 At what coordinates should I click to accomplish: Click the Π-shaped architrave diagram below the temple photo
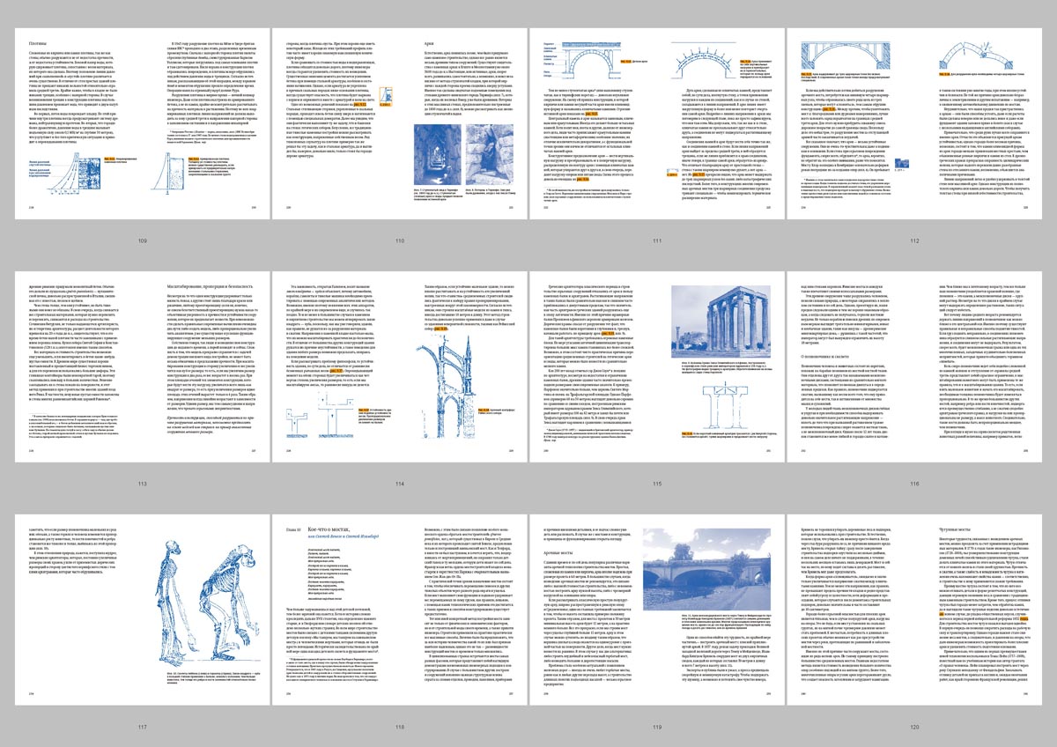(725, 406)
